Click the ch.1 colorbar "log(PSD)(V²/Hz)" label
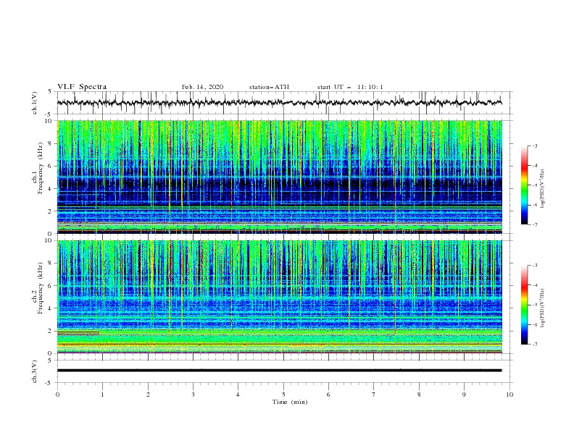Viewport: 574px width, 443px height. (x=543, y=189)
